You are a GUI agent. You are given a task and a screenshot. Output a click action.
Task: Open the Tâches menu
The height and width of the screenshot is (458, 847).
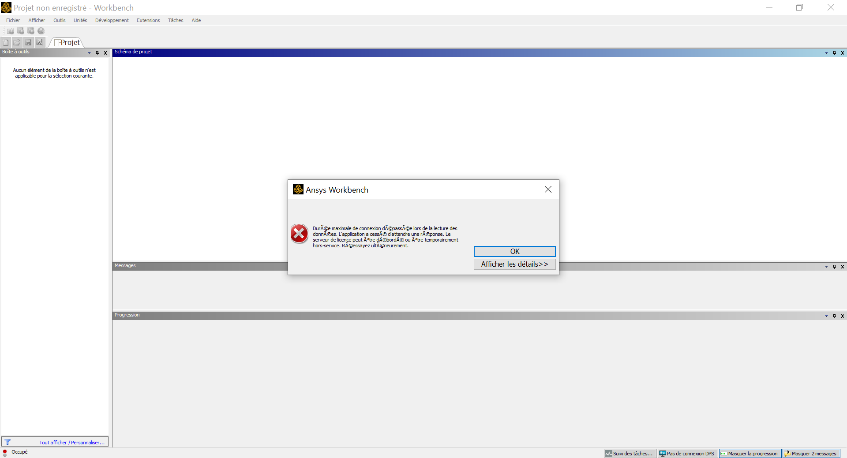176,20
